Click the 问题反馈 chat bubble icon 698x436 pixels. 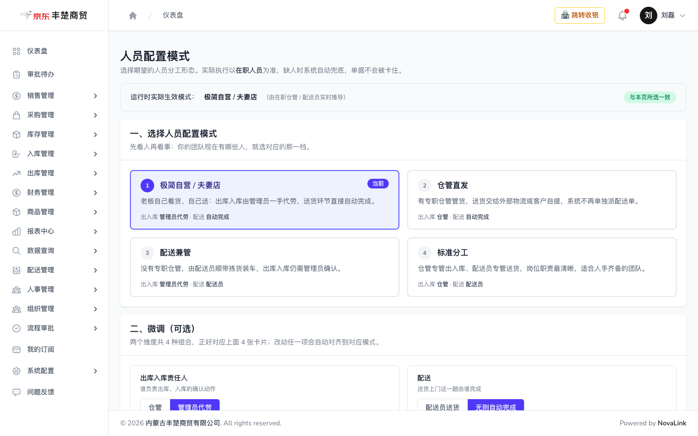pos(16,392)
